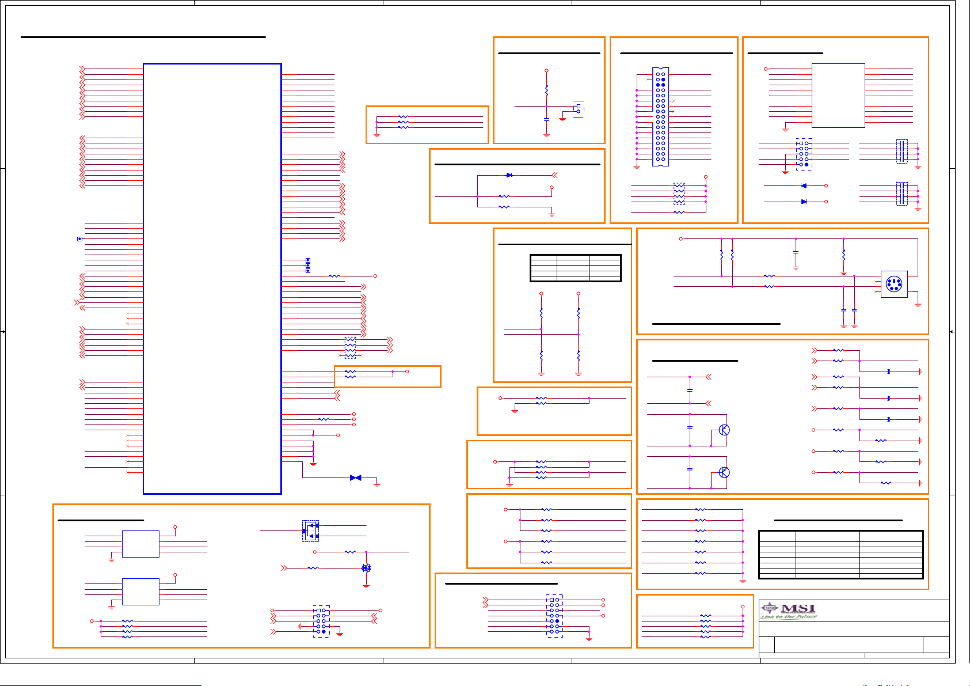Select the dashed resistor network right of the main chip
This screenshot has width=970, height=686.
point(350,347)
